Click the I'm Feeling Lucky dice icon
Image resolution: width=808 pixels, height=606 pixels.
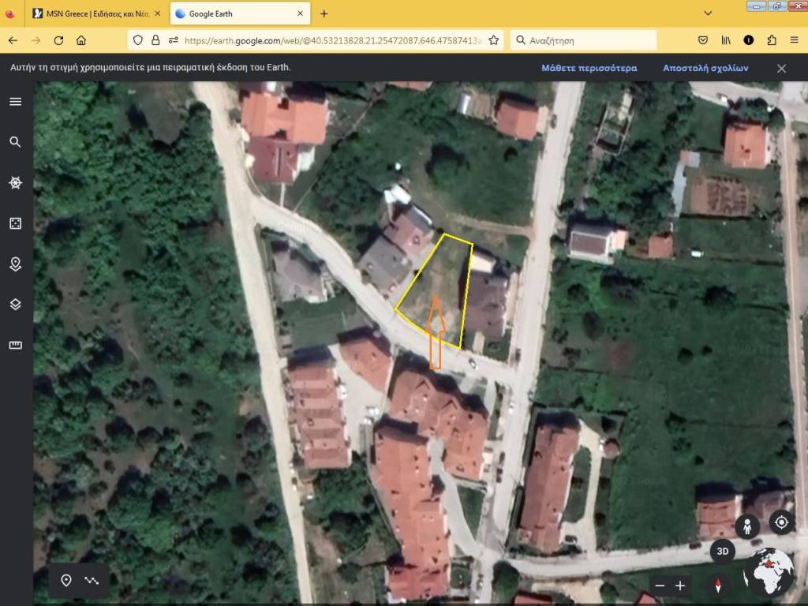[15, 224]
